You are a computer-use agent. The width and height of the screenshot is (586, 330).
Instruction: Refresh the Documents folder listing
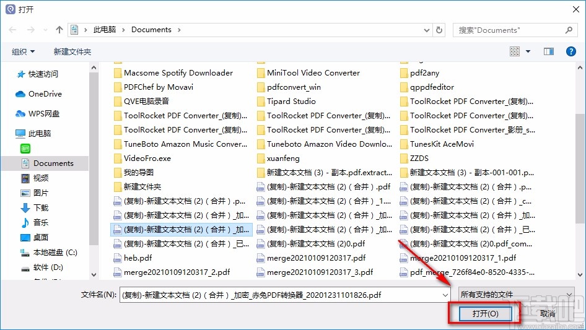pos(440,30)
